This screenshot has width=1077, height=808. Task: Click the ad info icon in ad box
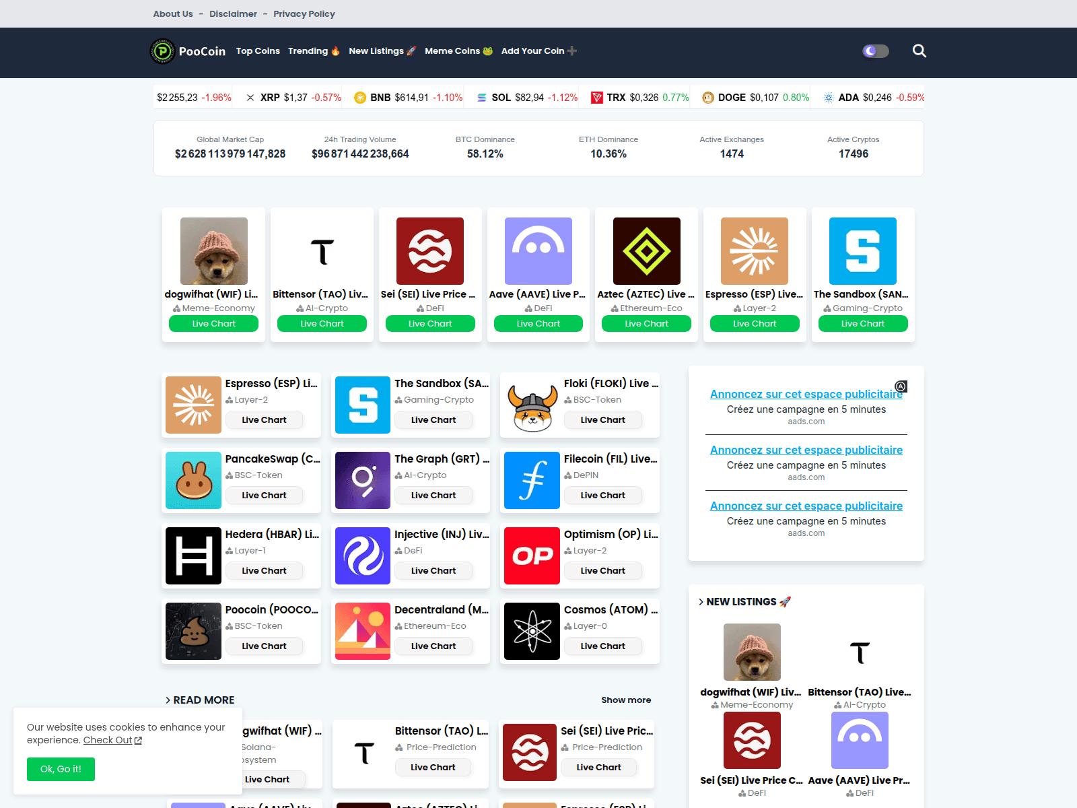coord(901,386)
